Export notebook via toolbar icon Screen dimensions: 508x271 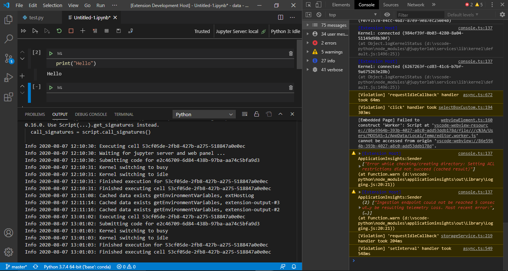(x=131, y=31)
